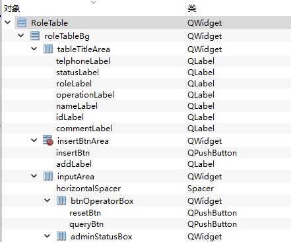Select the resetBtn item
This screenshot has height=242, width=291.
click(85, 213)
